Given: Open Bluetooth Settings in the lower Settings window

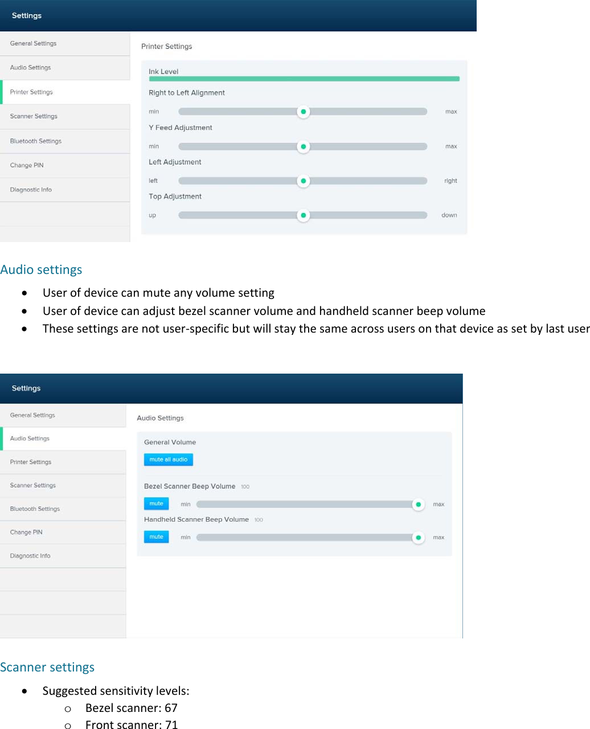Looking at the screenshot, I should click(63, 509).
